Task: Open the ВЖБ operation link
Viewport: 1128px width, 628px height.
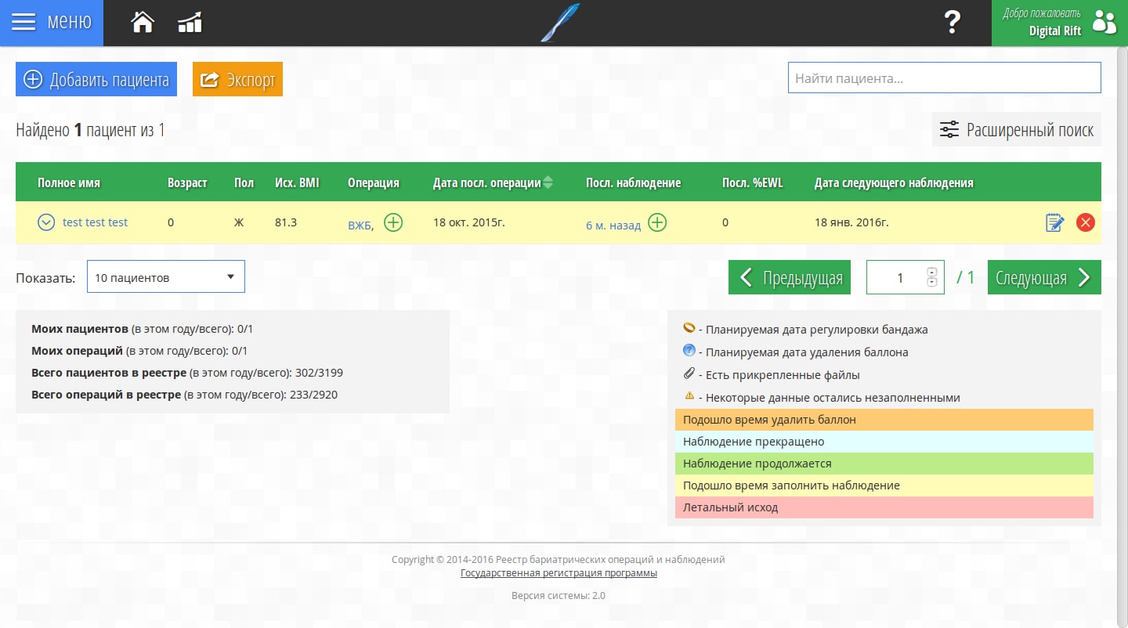Action: tap(360, 226)
